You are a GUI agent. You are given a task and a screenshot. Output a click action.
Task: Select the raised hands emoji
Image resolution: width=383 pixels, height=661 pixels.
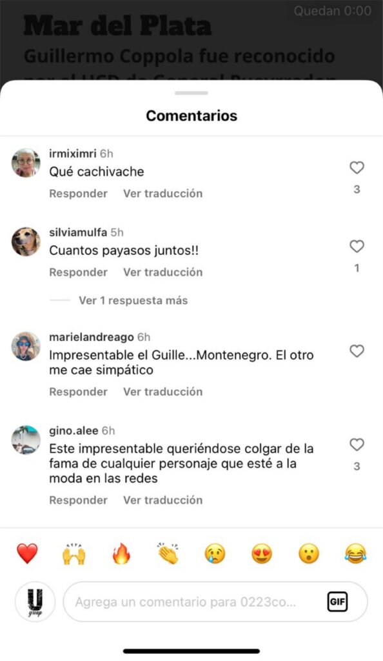74,553
